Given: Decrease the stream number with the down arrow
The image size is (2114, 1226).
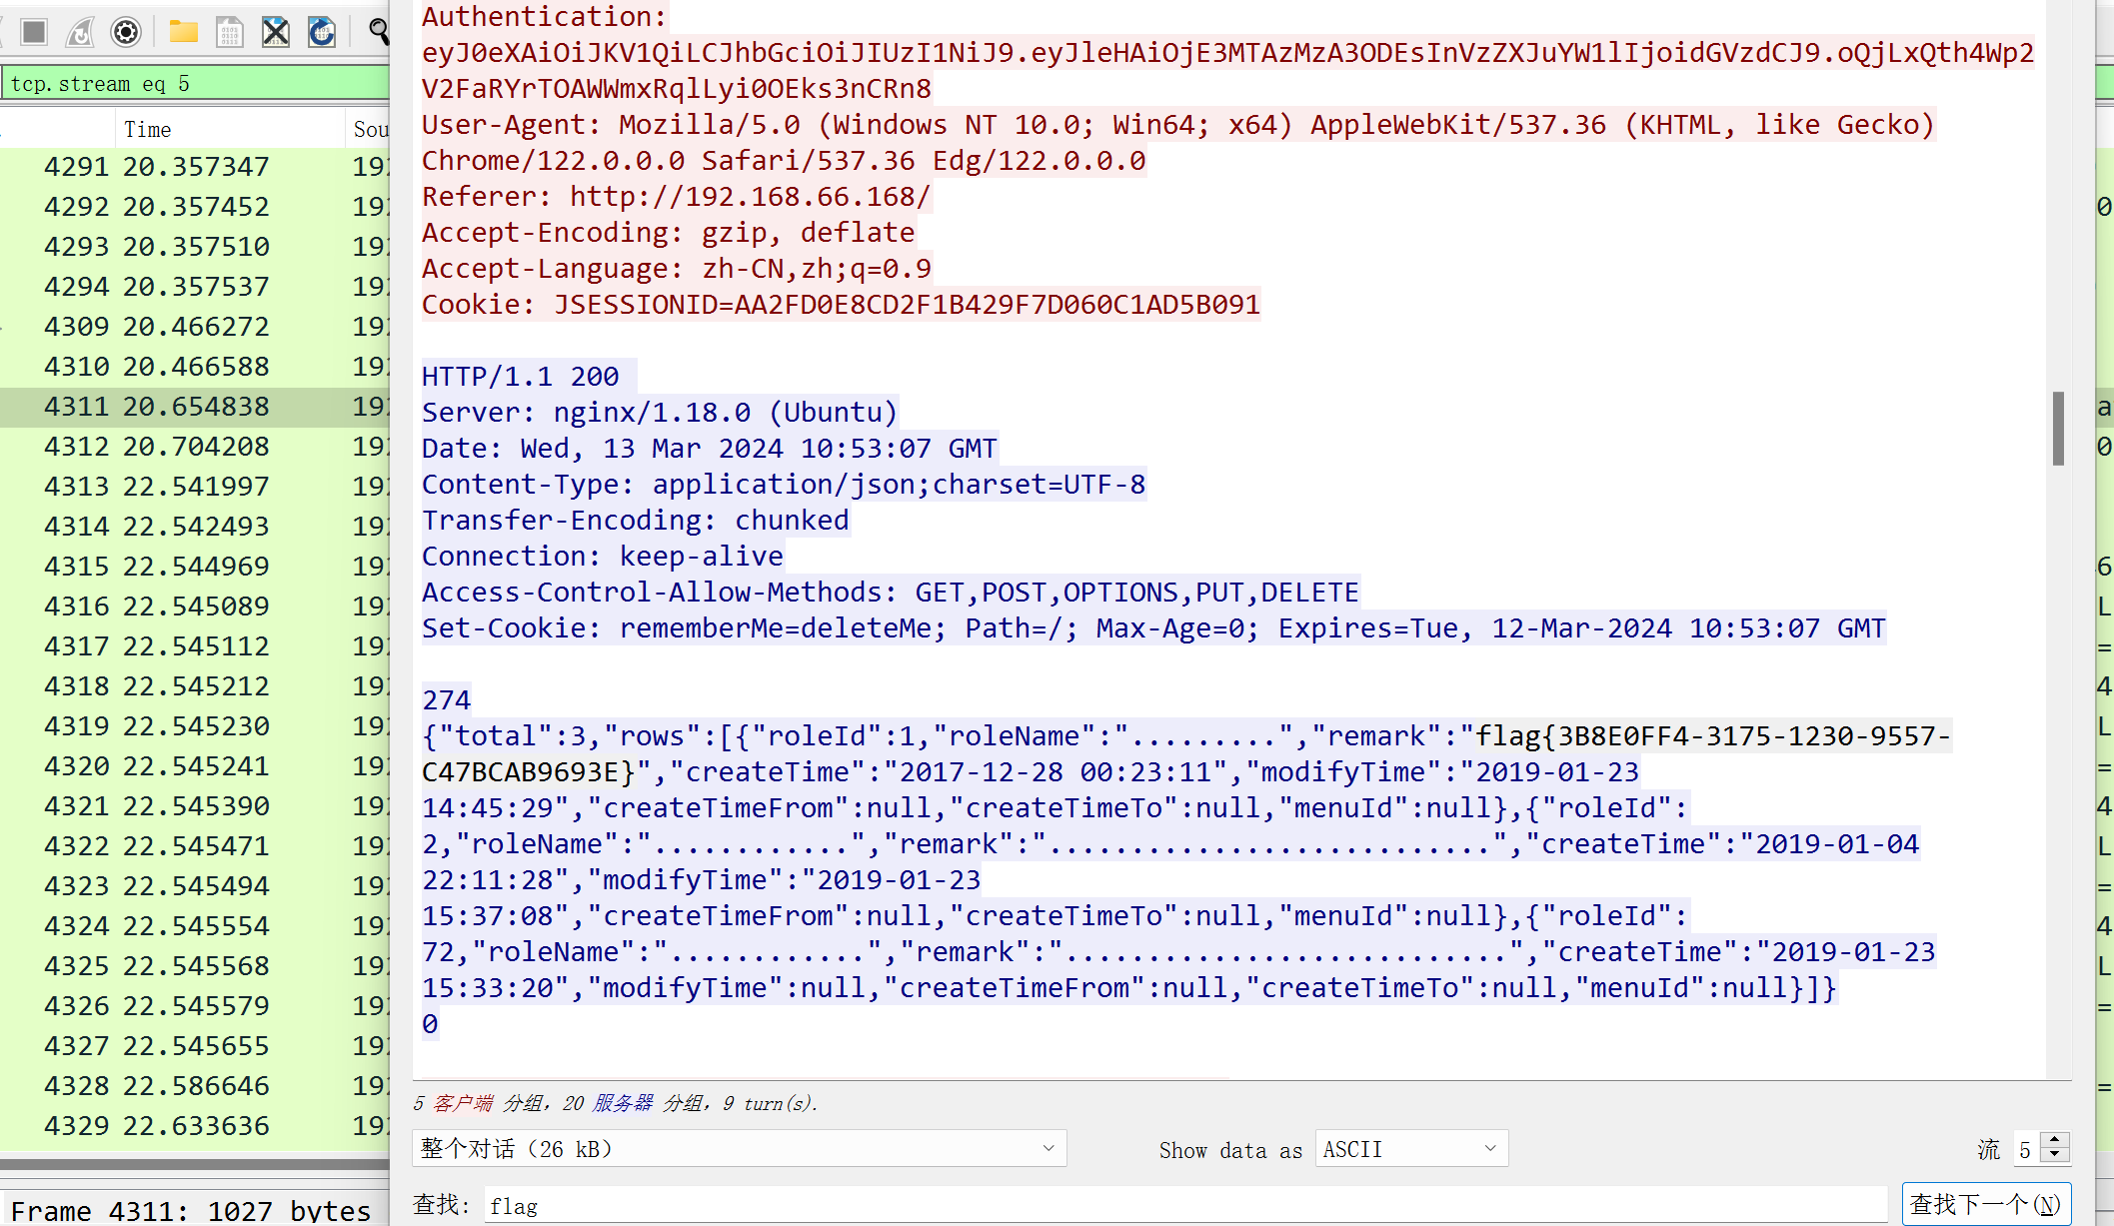Looking at the screenshot, I should (x=2055, y=1157).
